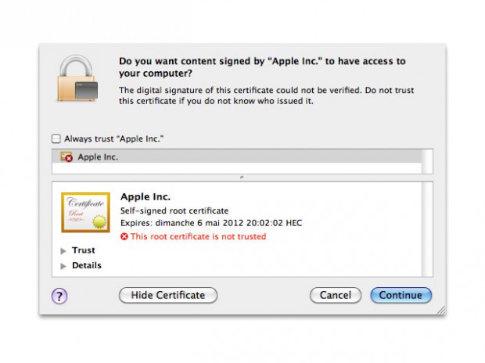Click the red error icon beside the untrusted warning
The width and height of the screenshot is (485, 363).
click(x=124, y=236)
